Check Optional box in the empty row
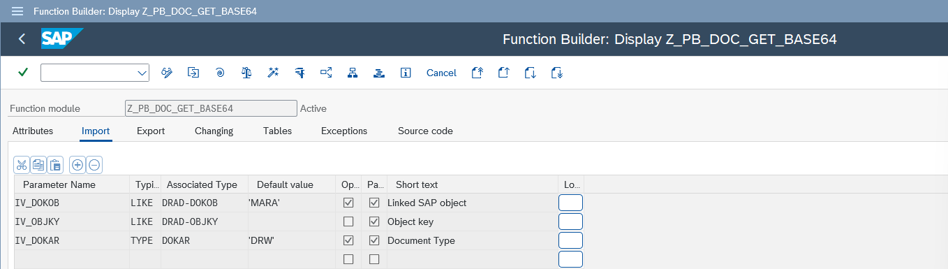 (348, 259)
